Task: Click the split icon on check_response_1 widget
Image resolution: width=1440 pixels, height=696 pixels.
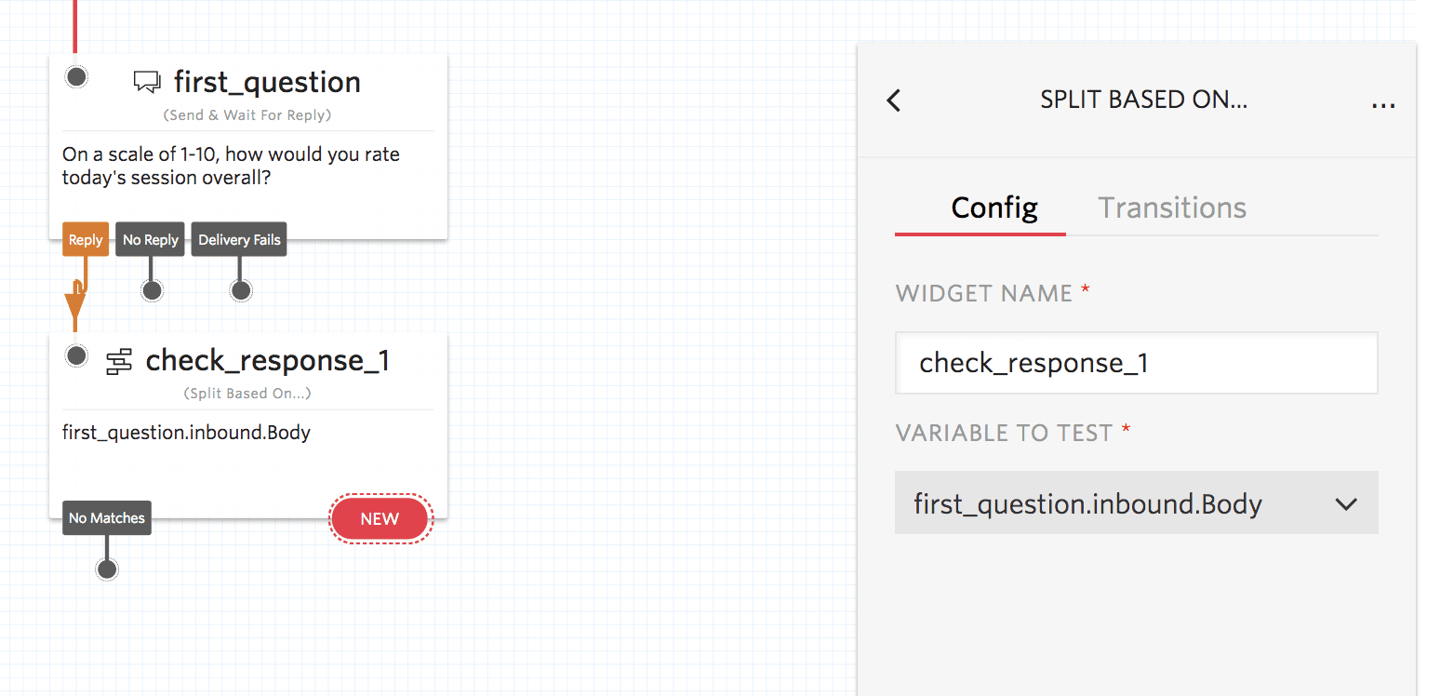Action: click(x=119, y=361)
